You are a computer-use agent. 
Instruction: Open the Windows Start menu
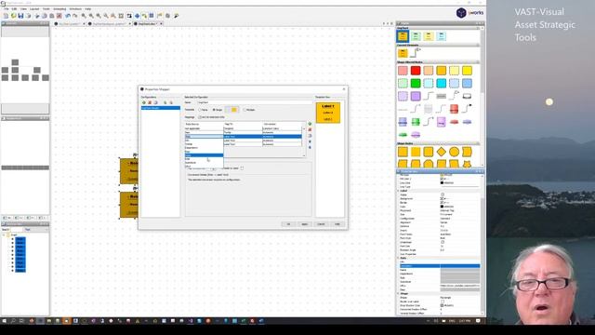click(x=4, y=321)
